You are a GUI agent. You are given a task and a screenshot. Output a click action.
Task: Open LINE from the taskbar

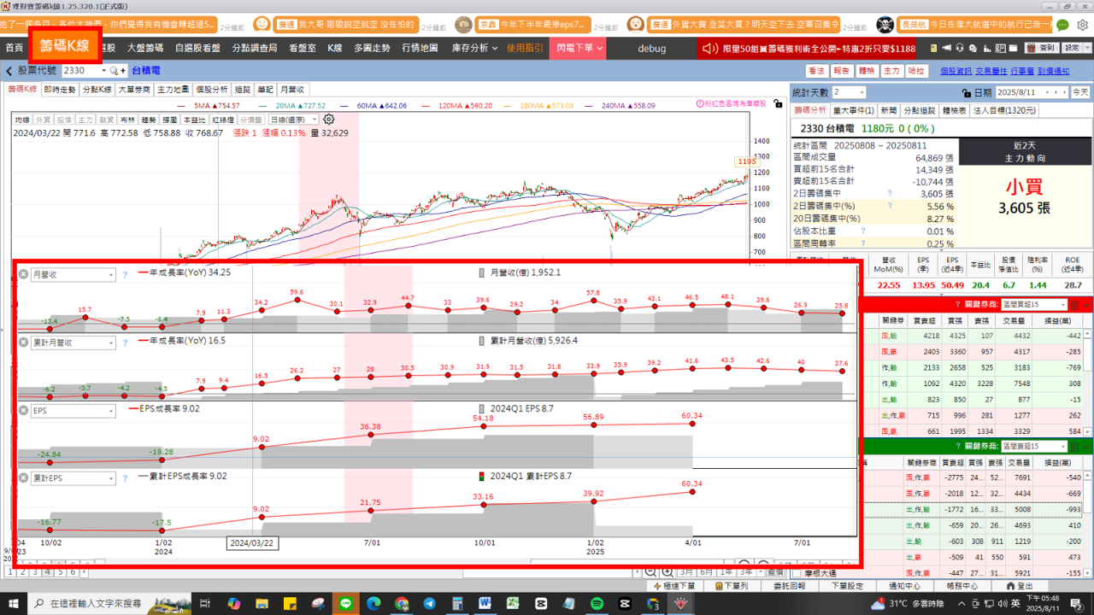pos(346,603)
